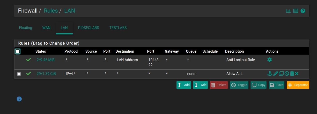Screen dimensions: 317x114
Task: Open the PIDSECLABS tab
Action: [x=89, y=28]
